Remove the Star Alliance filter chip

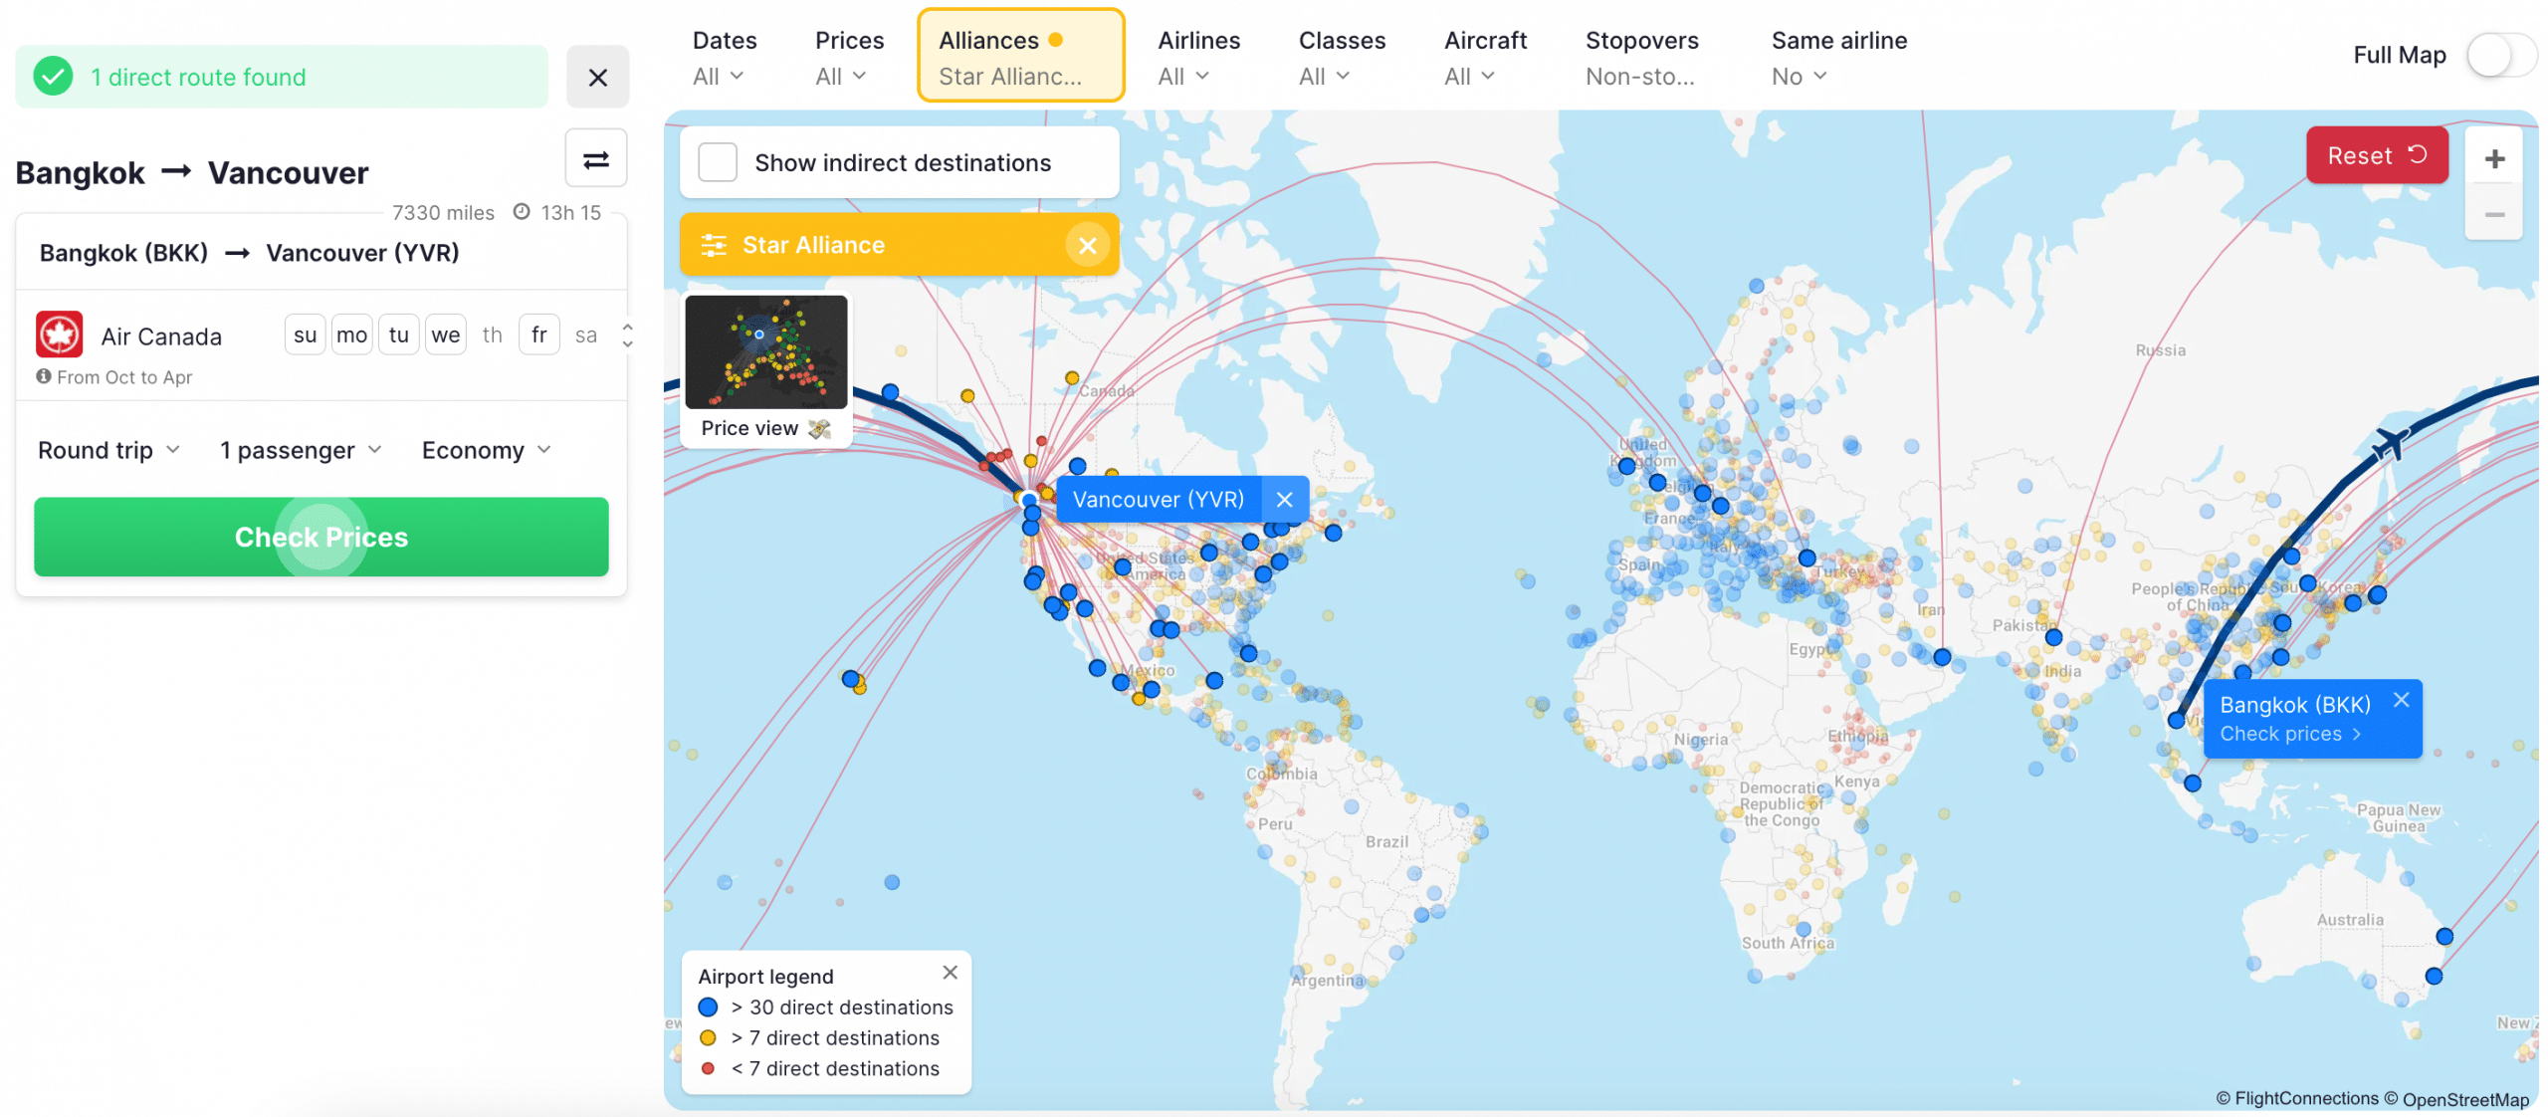1087,245
